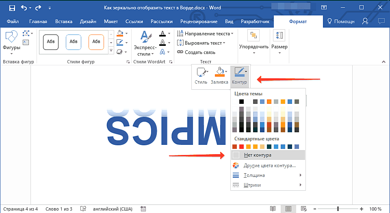Expand the Штрихи submenu
This screenshot has height=213, width=390.
252,185
